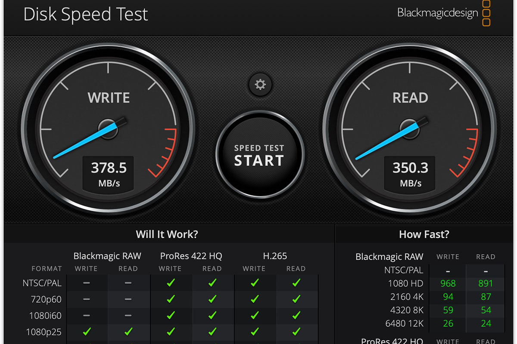
Task: Click the ProRes 422 HQ write checkmark for NTSC/PAL
Action: point(171,283)
